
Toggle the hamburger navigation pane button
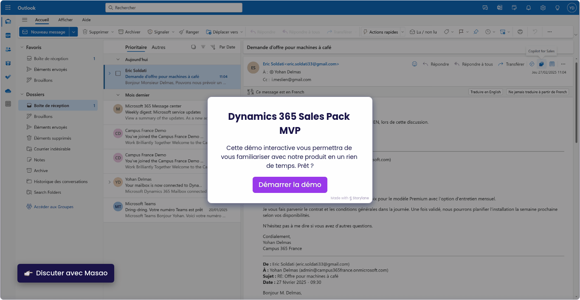(25, 20)
